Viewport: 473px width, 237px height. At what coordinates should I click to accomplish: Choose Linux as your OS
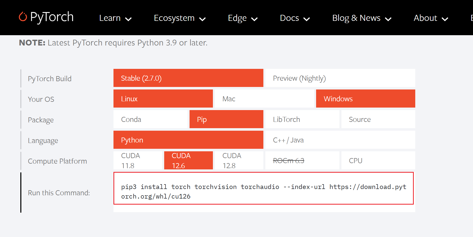click(163, 99)
